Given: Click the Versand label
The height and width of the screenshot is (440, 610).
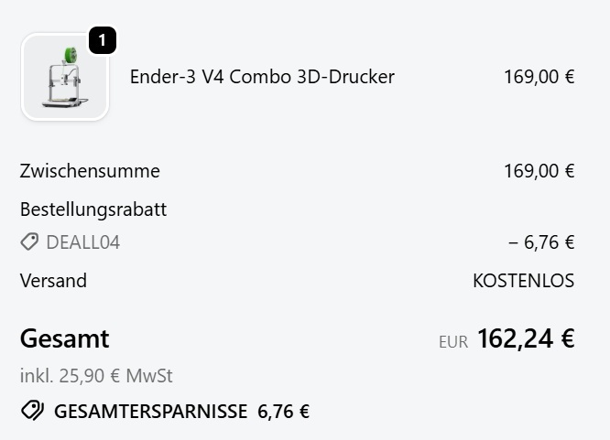Looking at the screenshot, I should 53,281.
